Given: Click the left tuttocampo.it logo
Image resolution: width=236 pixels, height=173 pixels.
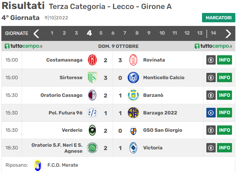Looking at the screenshot, I should coord(23,46).
